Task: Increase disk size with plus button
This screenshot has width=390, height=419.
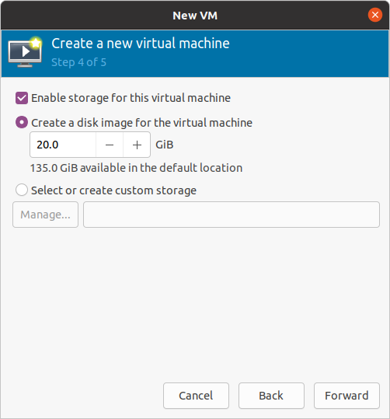Action: click(137, 145)
